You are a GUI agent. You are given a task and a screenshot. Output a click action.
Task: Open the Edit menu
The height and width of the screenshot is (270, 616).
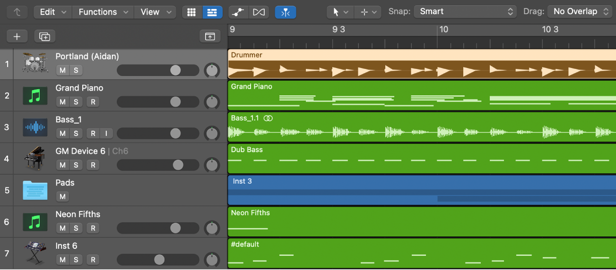52,12
